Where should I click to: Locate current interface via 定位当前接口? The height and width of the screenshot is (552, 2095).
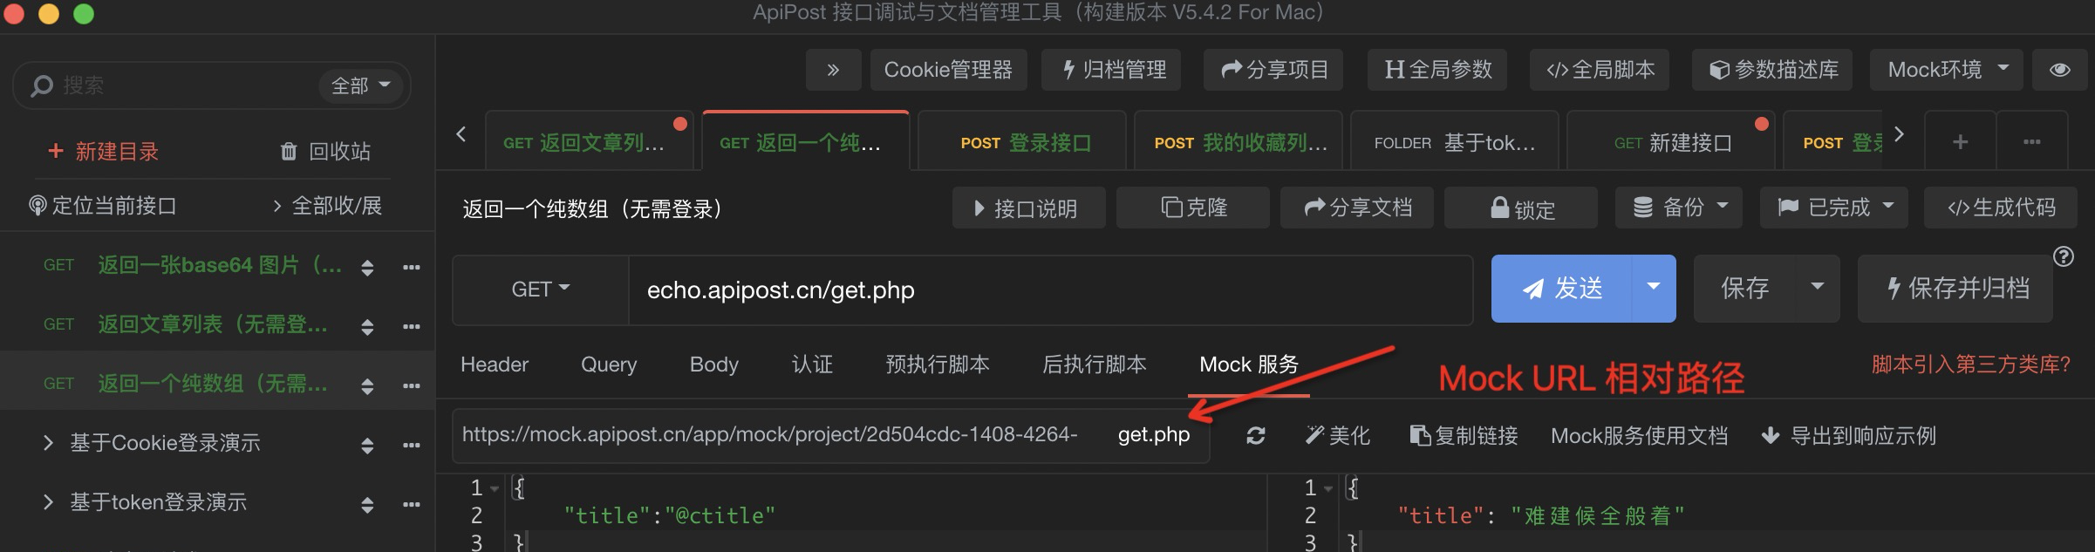coord(103,206)
